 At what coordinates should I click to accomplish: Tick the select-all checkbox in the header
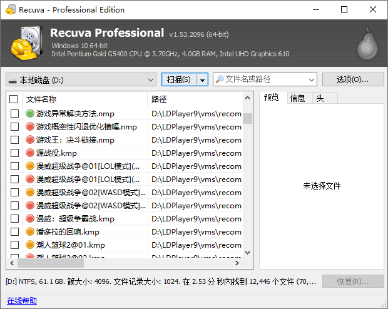pyautogui.click(x=13, y=99)
